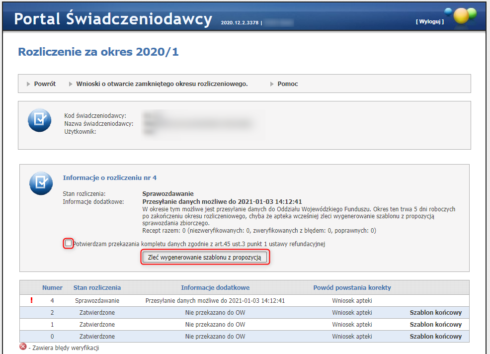Screen dimensions: 490x354
Task: Click the red error legend icon at bottom
Action: [x=23, y=348]
